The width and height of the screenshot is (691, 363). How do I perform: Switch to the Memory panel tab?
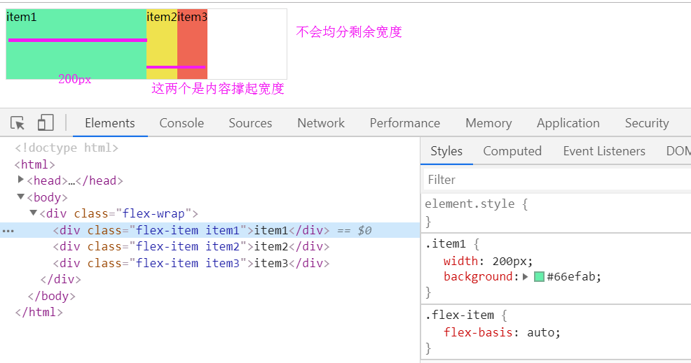[x=488, y=123]
